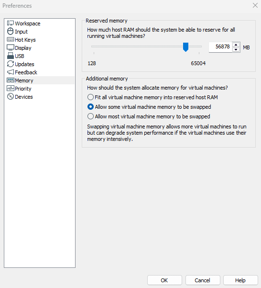Click the Priority graph icon
Image resolution: width=261 pixels, height=288 pixels.
(11, 88)
